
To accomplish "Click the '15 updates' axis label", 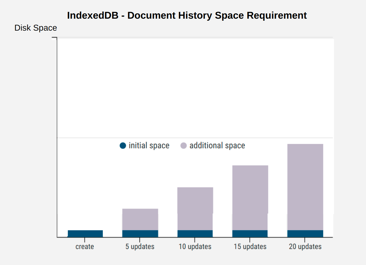I will pyautogui.click(x=250, y=247).
